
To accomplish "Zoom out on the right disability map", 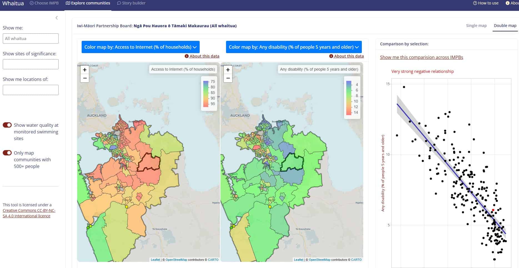I will (228, 78).
